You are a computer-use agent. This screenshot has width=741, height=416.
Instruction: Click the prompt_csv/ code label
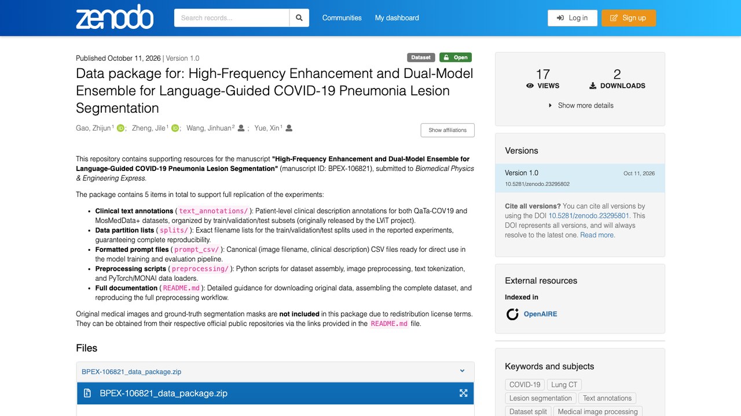196,250
